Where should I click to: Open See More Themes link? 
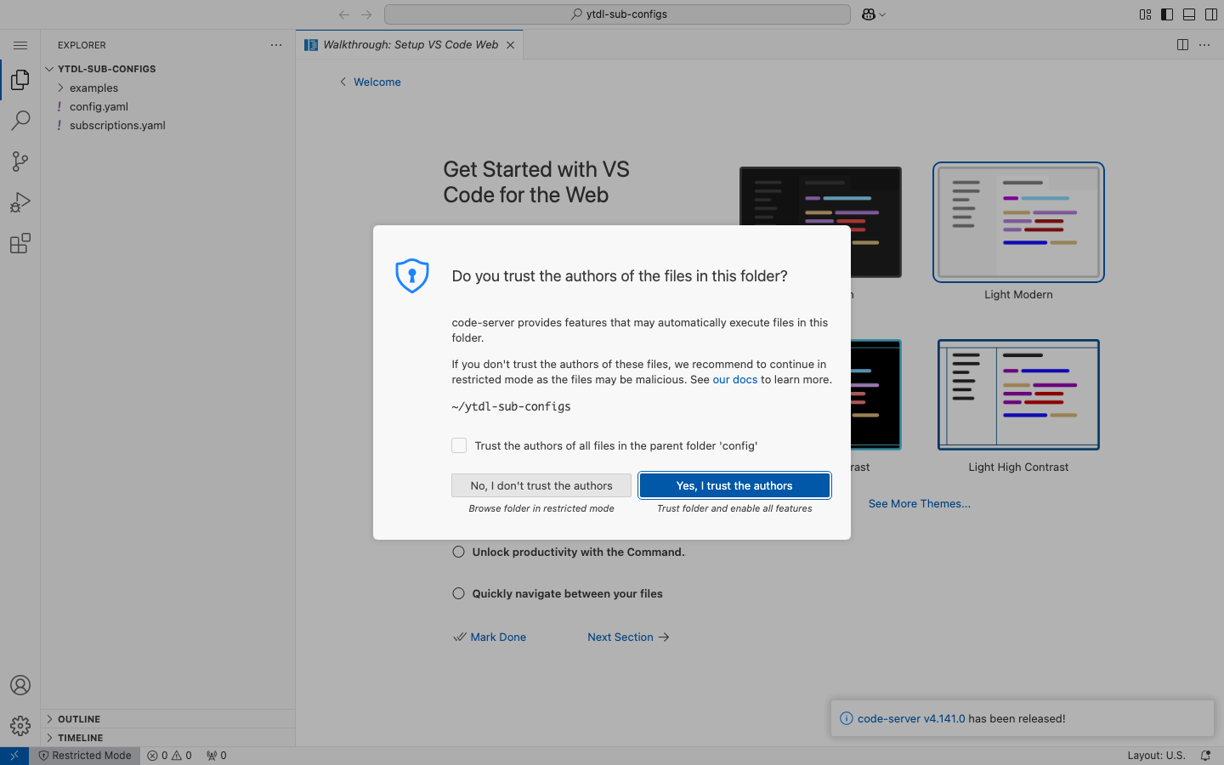920,503
